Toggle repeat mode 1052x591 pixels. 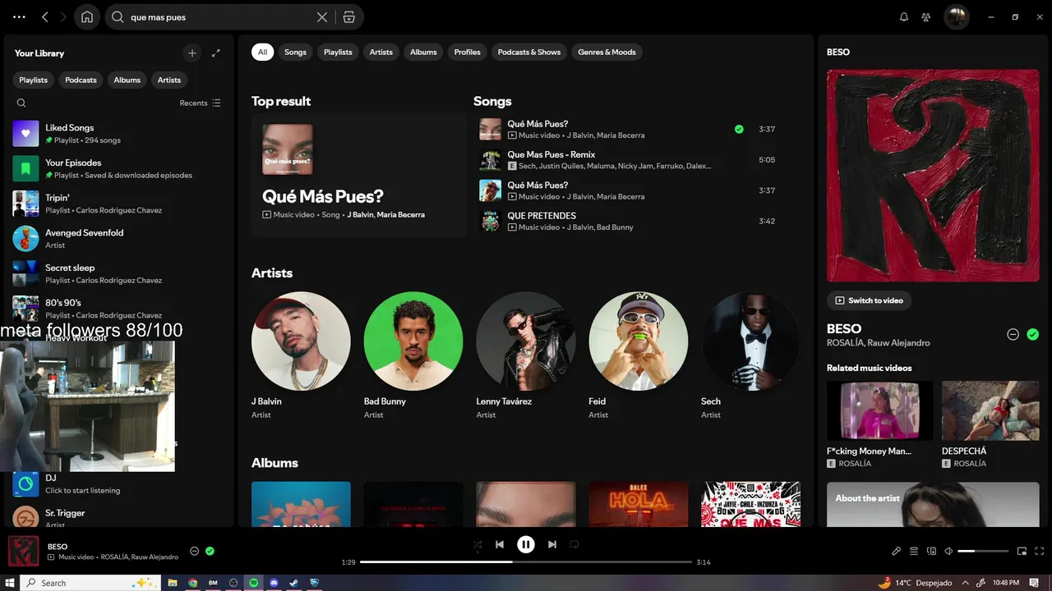click(x=574, y=544)
